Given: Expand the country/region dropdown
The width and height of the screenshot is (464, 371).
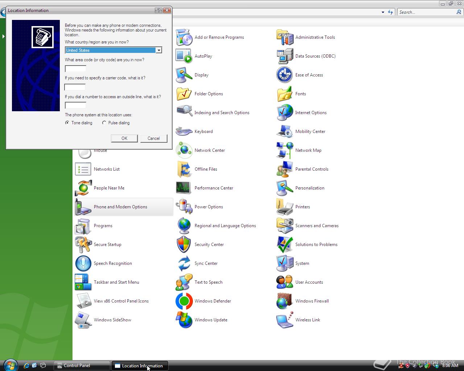Looking at the screenshot, I should (x=159, y=50).
